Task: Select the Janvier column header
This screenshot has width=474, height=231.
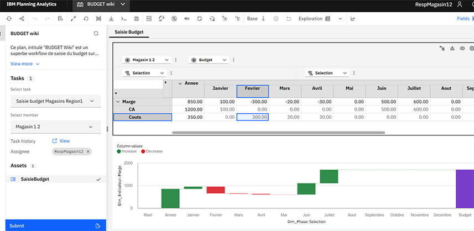Action: point(220,91)
